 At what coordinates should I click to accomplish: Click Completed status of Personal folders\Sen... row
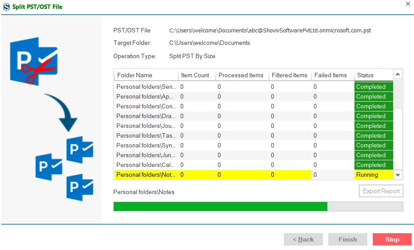point(374,87)
